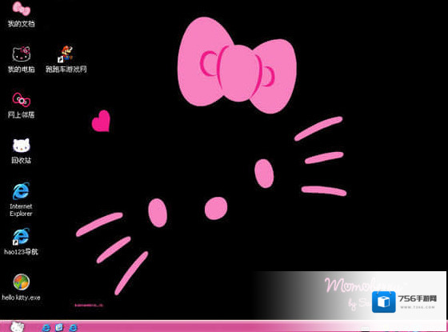Click the Show Desktop quick-launch icon
The image size is (448, 332).
tap(59, 327)
